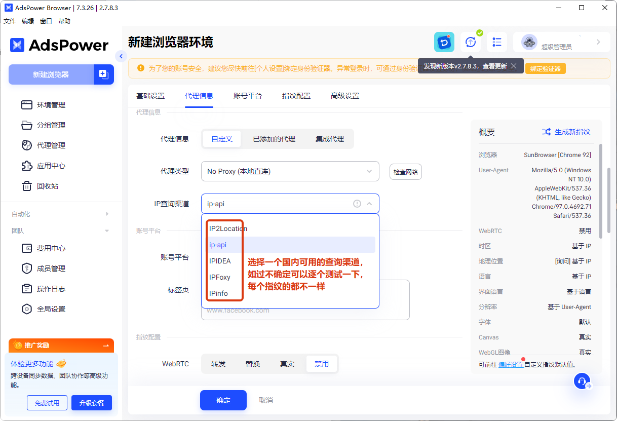
Task: Click the user avatar icon
Action: (529, 42)
